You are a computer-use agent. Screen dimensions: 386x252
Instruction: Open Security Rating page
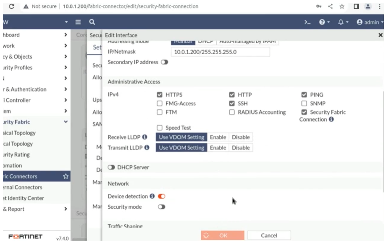pos(16,155)
